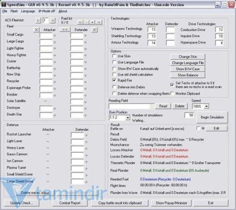Jump to last raid list entry
This screenshot has height=210, width=236.
click(99, 22)
